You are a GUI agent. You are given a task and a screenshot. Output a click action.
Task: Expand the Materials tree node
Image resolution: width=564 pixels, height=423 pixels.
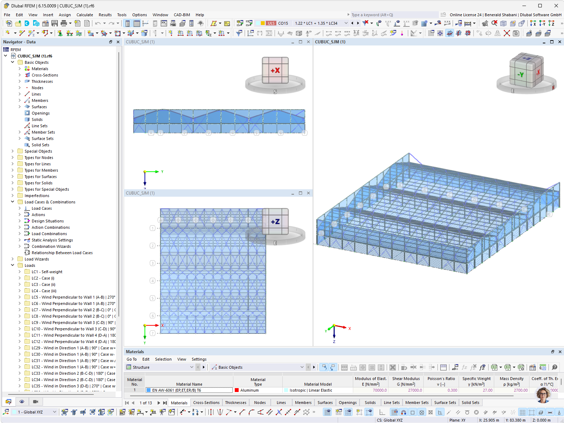tap(20, 69)
